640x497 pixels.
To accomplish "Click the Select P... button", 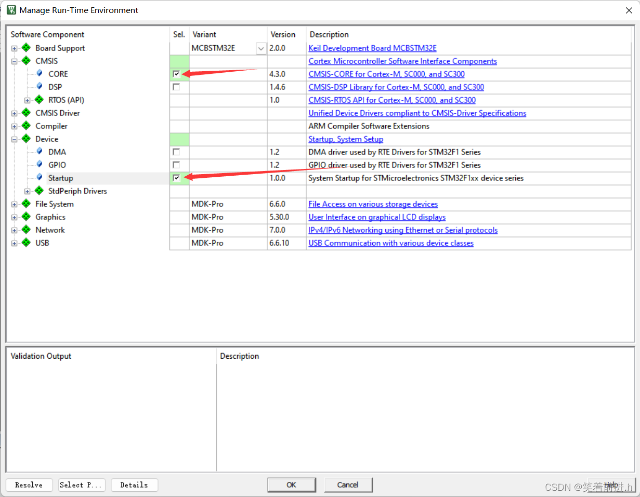I will click(82, 485).
